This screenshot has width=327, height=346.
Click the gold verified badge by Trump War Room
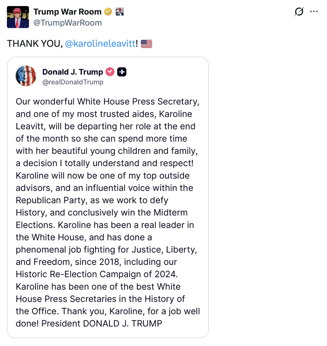pos(108,12)
